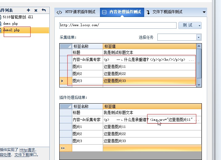
Task: Open the tab overflow dropdown arrow
Action: [204, 12]
